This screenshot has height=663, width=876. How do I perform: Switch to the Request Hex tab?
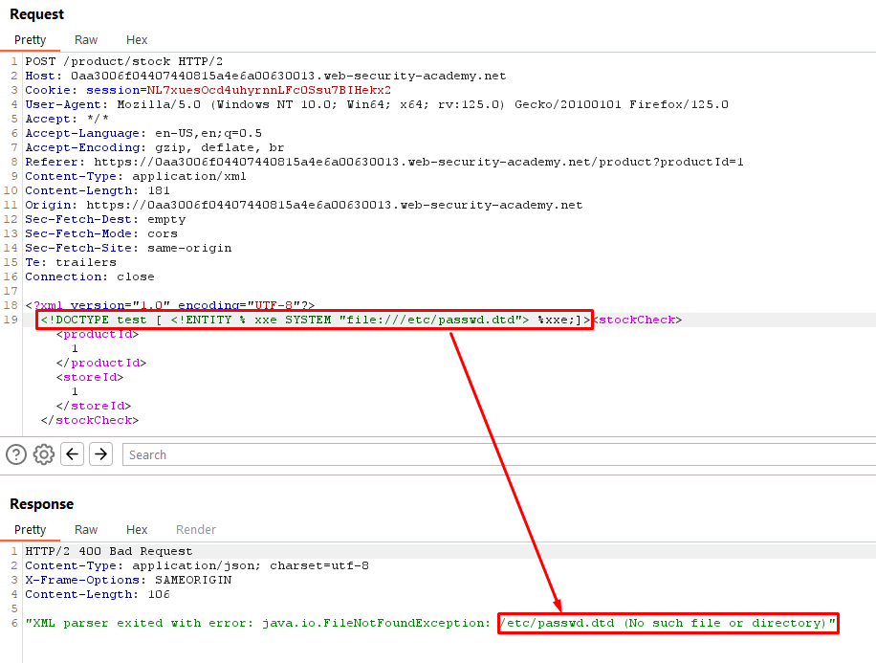click(137, 39)
